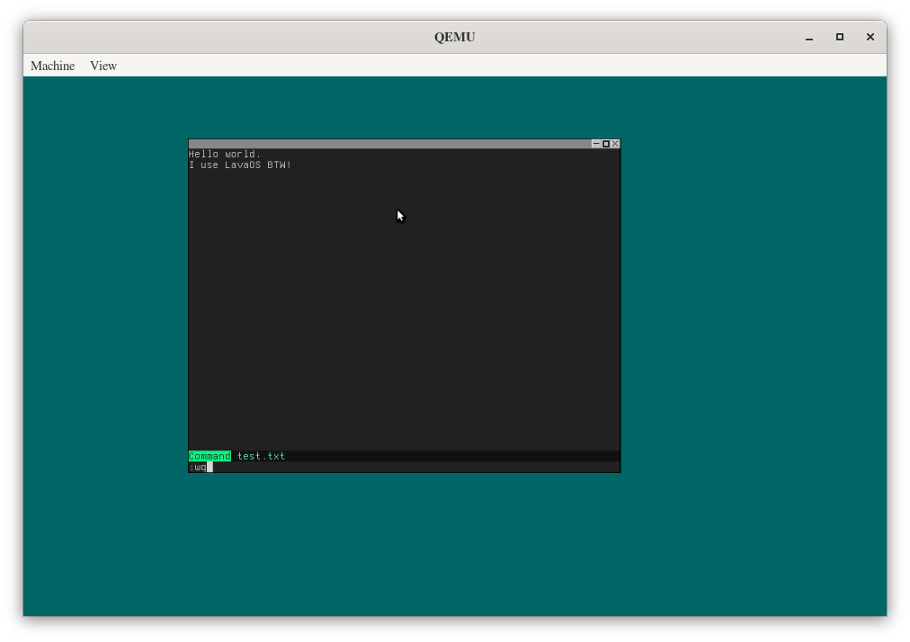The width and height of the screenshot is (910, 642).
Task: Minimize the QEMU window
Action: (809, 37)
